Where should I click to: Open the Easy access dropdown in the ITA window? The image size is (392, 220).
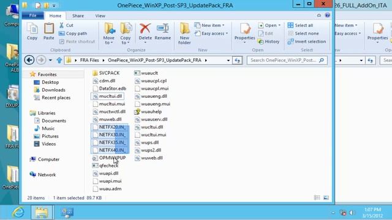click(x=348, y=34)
